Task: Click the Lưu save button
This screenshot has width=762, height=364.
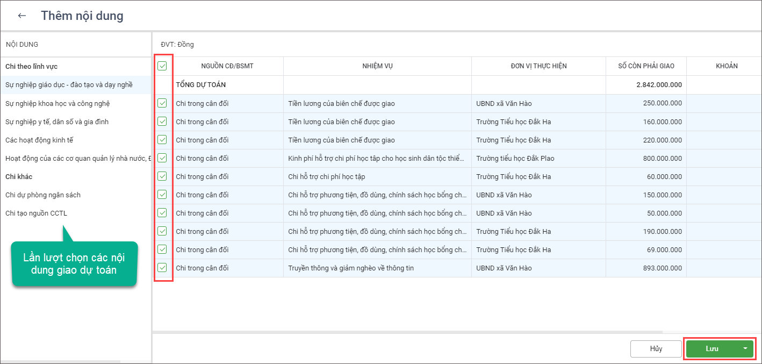Action: (711, 348)
